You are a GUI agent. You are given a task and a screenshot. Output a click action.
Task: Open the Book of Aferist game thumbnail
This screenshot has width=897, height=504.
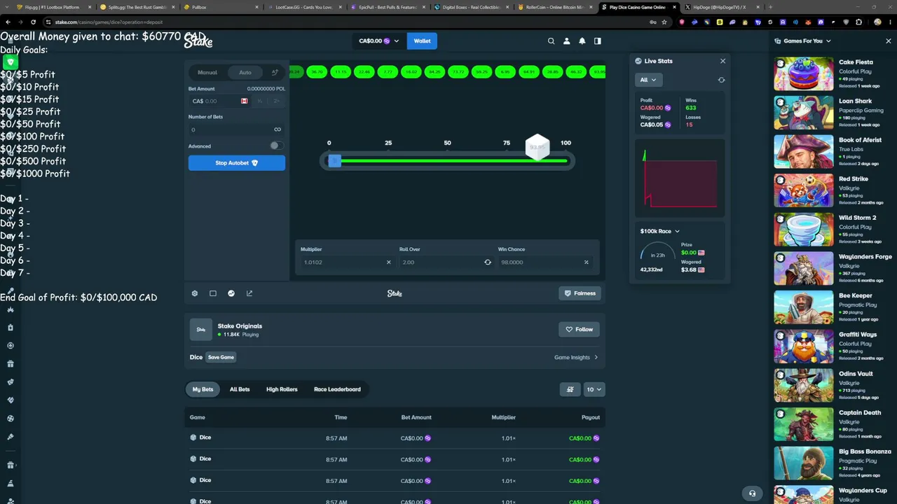(x=803, y=150)
